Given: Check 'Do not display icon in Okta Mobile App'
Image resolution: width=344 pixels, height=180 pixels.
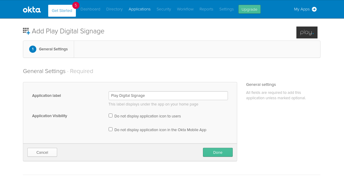Looking at the screenshot, I should coord(111,129).
